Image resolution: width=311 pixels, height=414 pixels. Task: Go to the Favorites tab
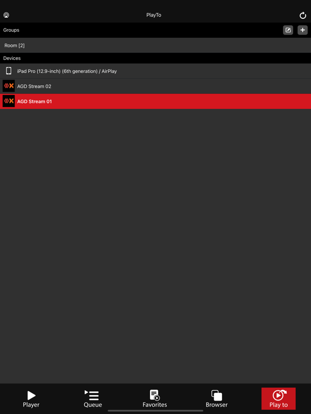click(155, 399)
